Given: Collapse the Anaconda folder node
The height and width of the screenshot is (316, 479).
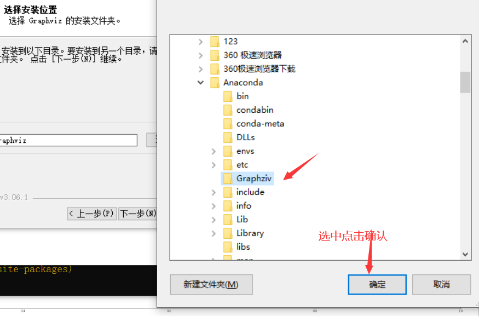Looking at the screenshot, I should pos(201,83).
